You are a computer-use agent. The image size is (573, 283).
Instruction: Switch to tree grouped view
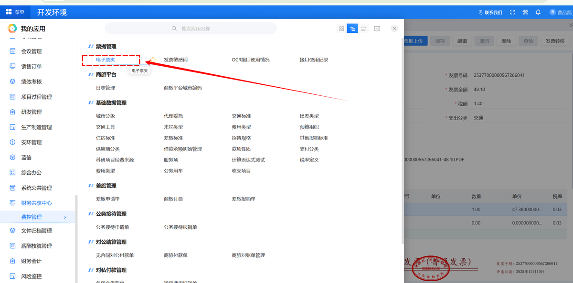click(x=352, y=29)
